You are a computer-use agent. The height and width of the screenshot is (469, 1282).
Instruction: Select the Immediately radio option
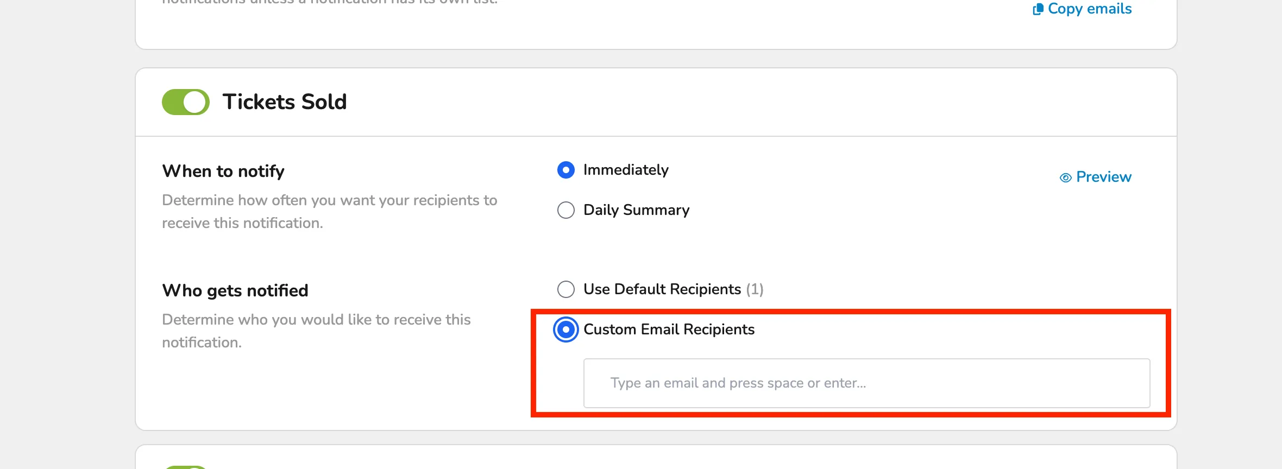[x=566, y=170]
